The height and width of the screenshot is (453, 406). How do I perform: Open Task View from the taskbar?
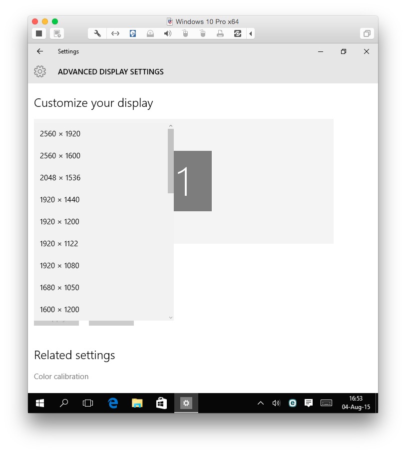click(x=88, y=403)
